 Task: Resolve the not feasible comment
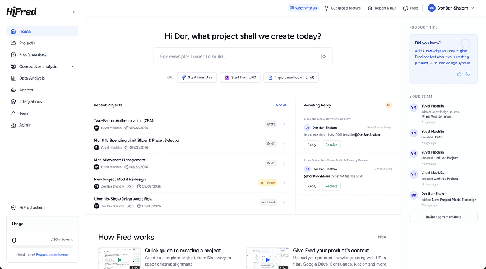click(x=331, y=186)
